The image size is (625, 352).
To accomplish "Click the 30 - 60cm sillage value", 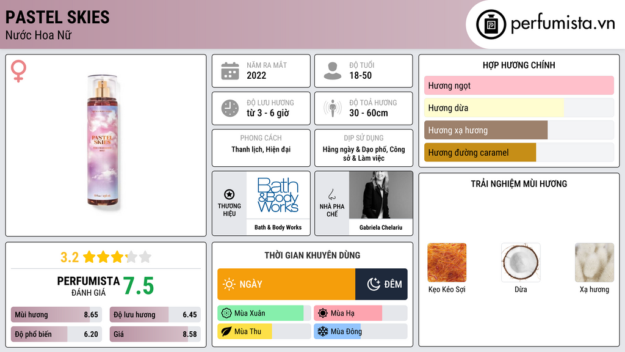I will point(369,113).
